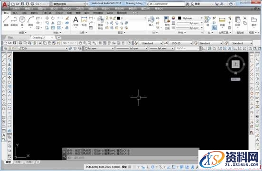
Task: Click the Autodesk App Store cart icon
Action: coord(217,4)
